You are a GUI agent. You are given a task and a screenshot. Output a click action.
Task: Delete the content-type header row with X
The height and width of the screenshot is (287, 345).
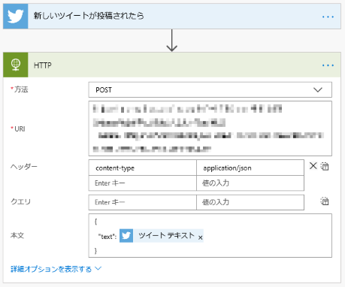pos(313,166)
